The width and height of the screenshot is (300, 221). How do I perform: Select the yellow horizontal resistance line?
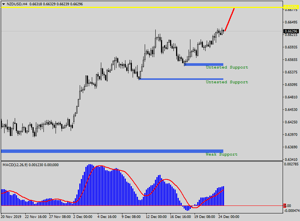(113, 7)
